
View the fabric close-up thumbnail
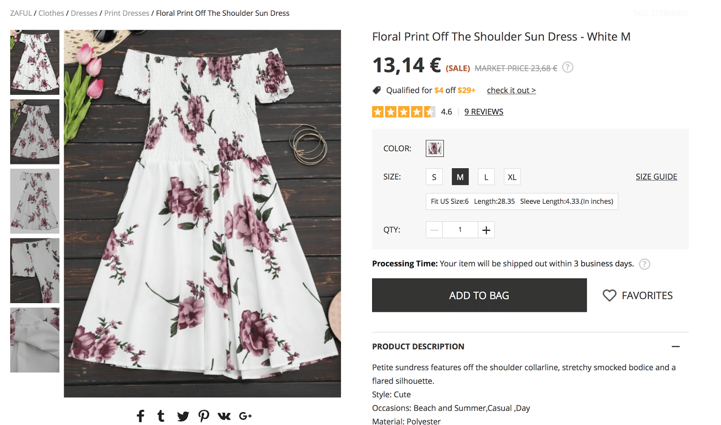tap(35, 340)
